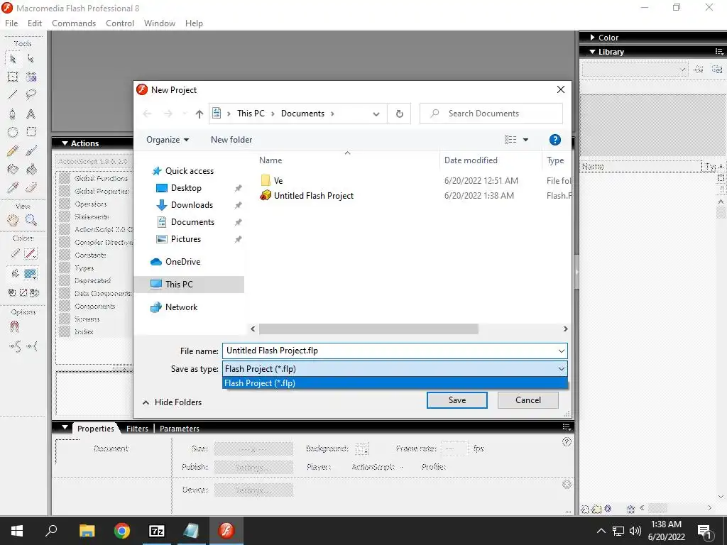Image resolution: width=727 pixels, height=545 pixels.
Task: Select the Subselection tool
Action: tap(31, 59)
